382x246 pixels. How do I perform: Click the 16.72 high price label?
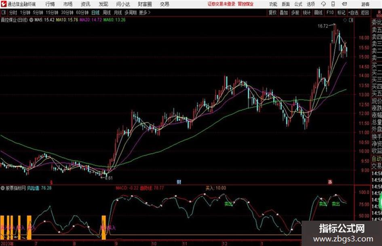(x=323, y=26)
